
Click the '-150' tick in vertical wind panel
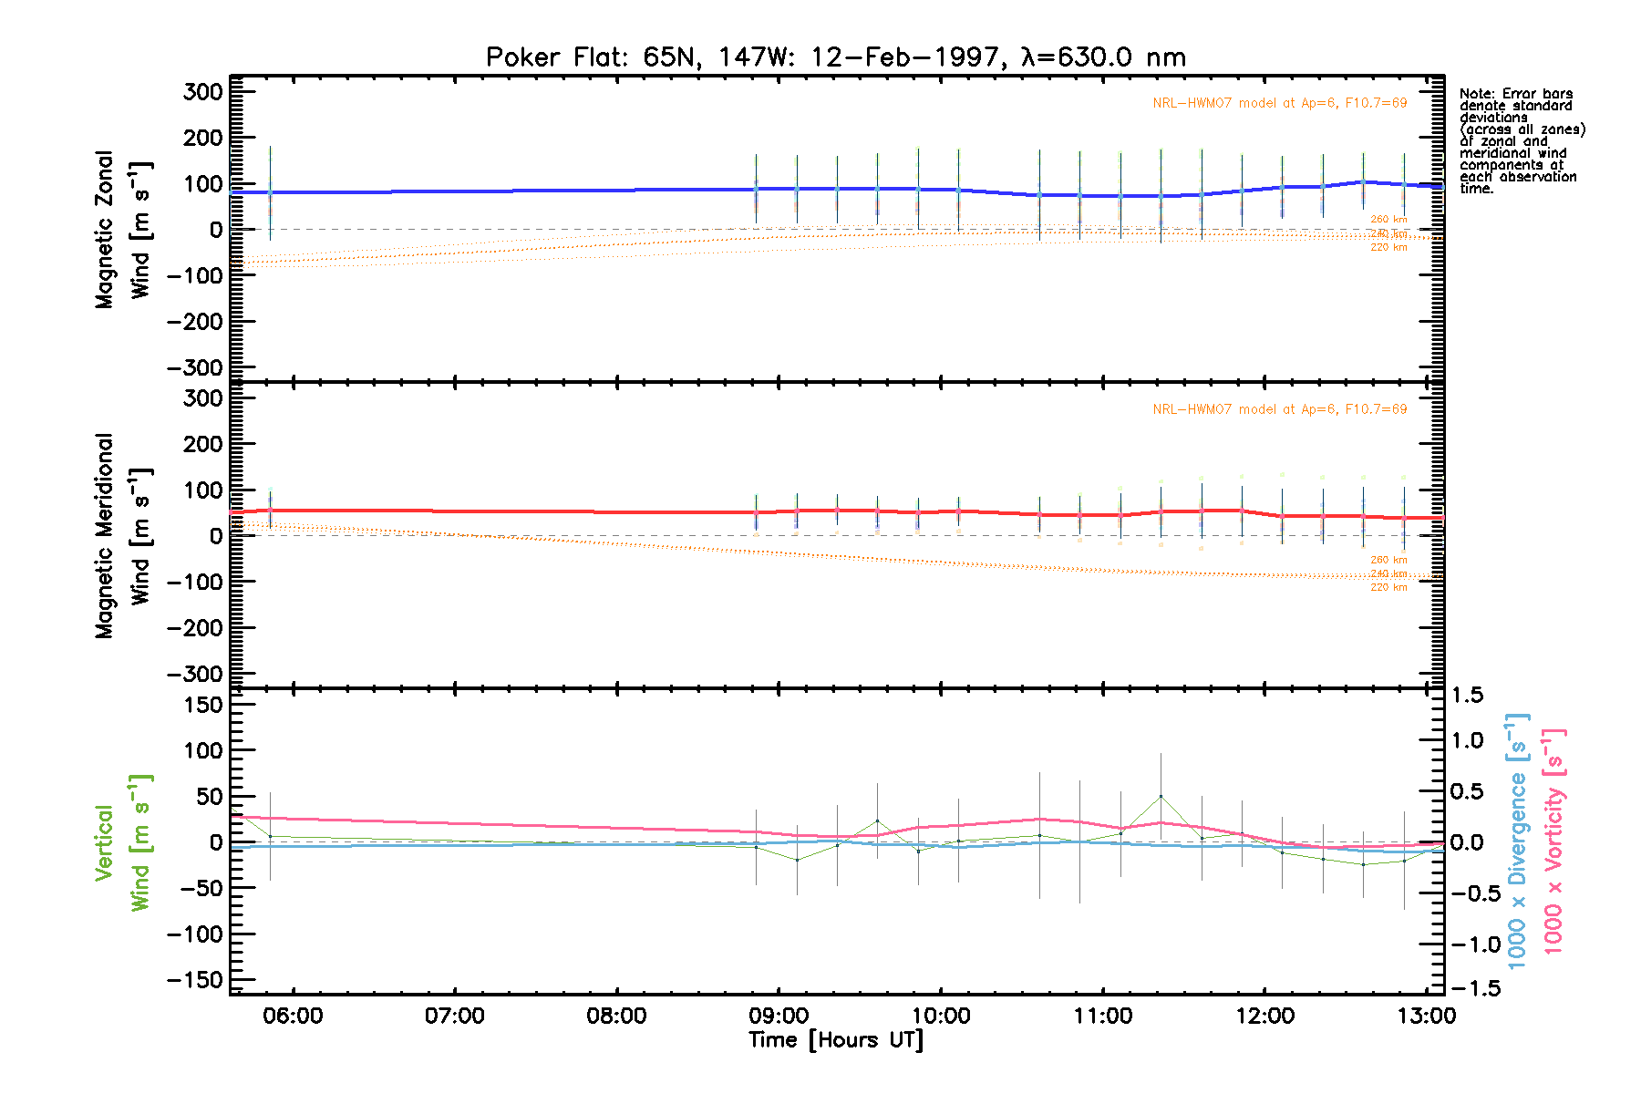point(196,980)
